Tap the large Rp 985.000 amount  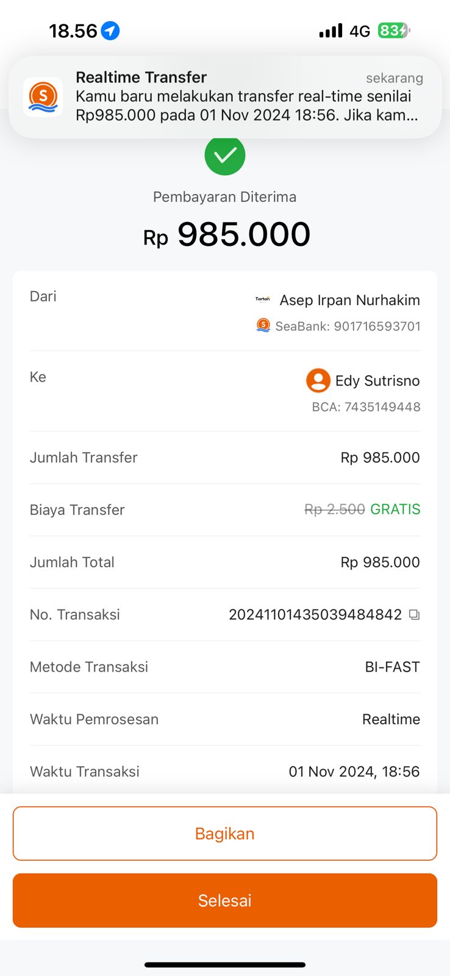[227, 235]
